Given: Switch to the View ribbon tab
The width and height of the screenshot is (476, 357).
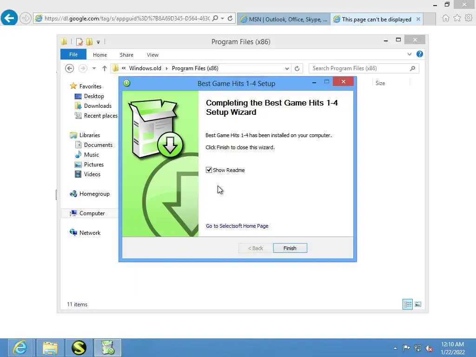Looking at the screenshot, I should pos(152,55).
